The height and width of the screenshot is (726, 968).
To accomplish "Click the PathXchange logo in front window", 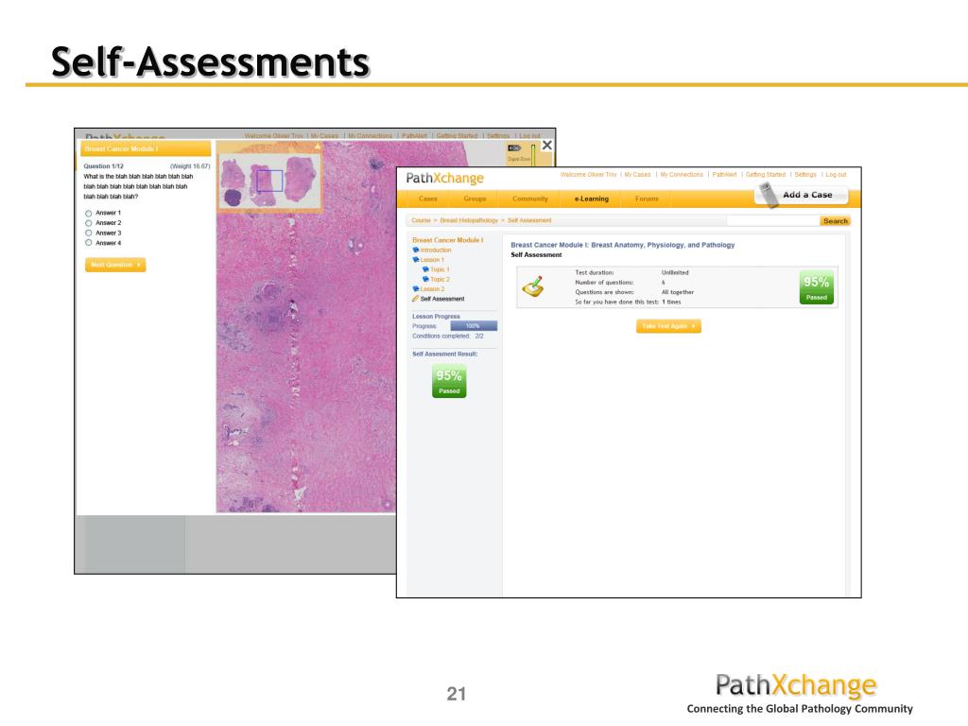I will pos(444,179).
